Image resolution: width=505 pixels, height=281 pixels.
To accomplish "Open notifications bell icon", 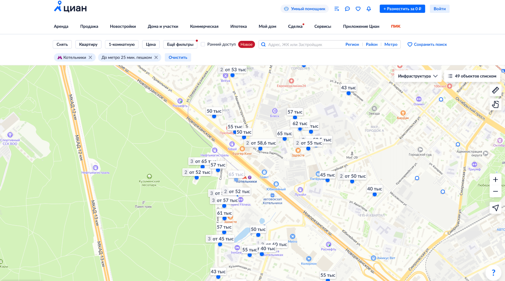I will [369, 9].
